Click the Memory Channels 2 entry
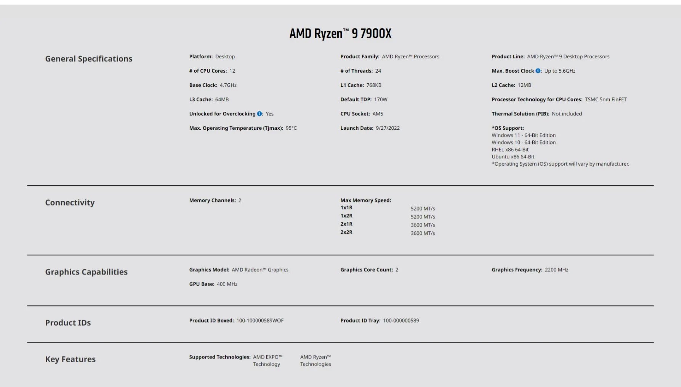The image size is (681, 387). (215, 201)
